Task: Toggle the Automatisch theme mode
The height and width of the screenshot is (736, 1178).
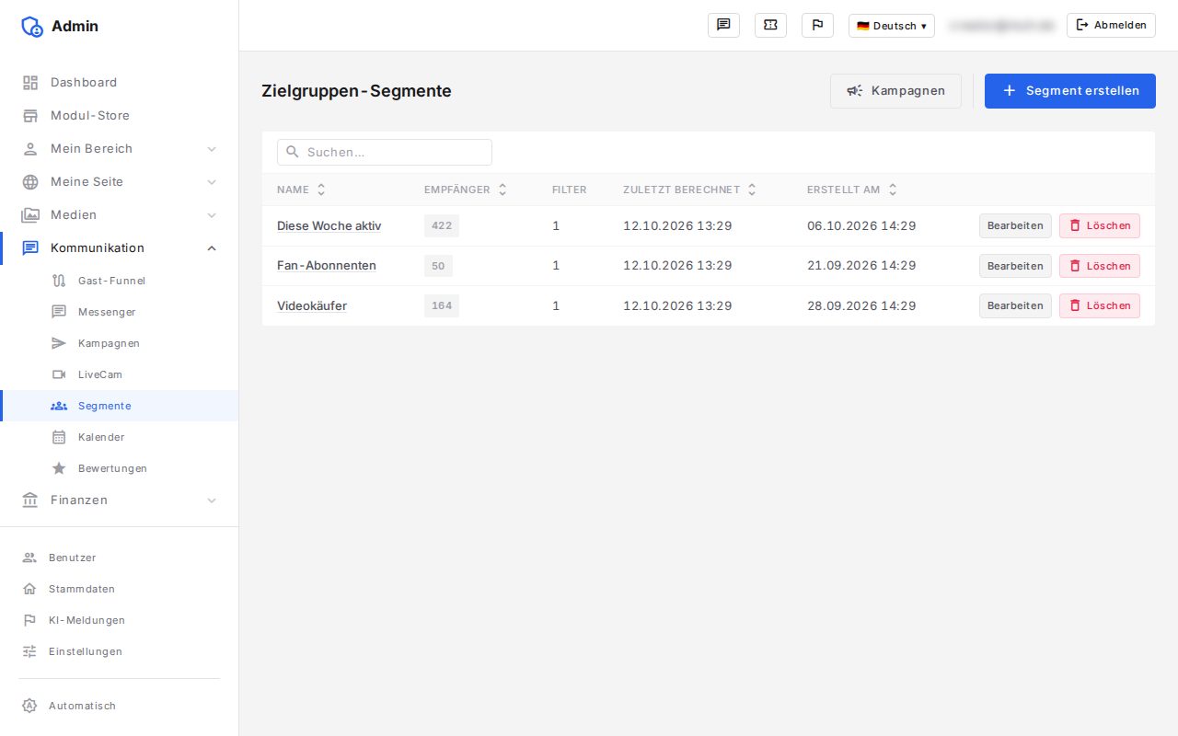Action: [120, 707]
